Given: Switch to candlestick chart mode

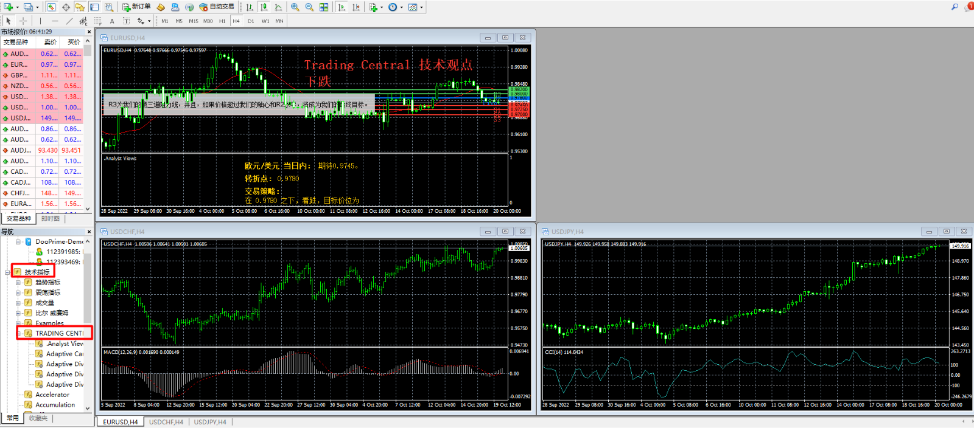Looking at the screenshot, I should coord(264,7).
